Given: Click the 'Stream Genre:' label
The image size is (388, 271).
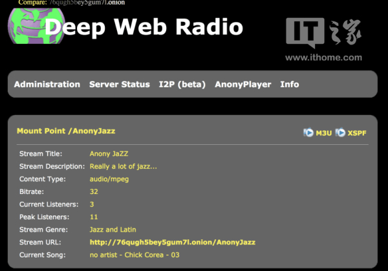Looking at the screenshot, I should (43, 230).
